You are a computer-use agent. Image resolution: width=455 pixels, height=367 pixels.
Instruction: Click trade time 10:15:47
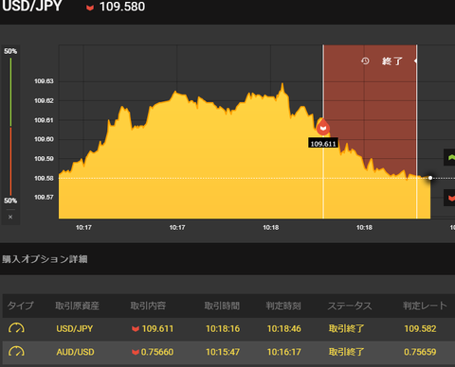223,352
